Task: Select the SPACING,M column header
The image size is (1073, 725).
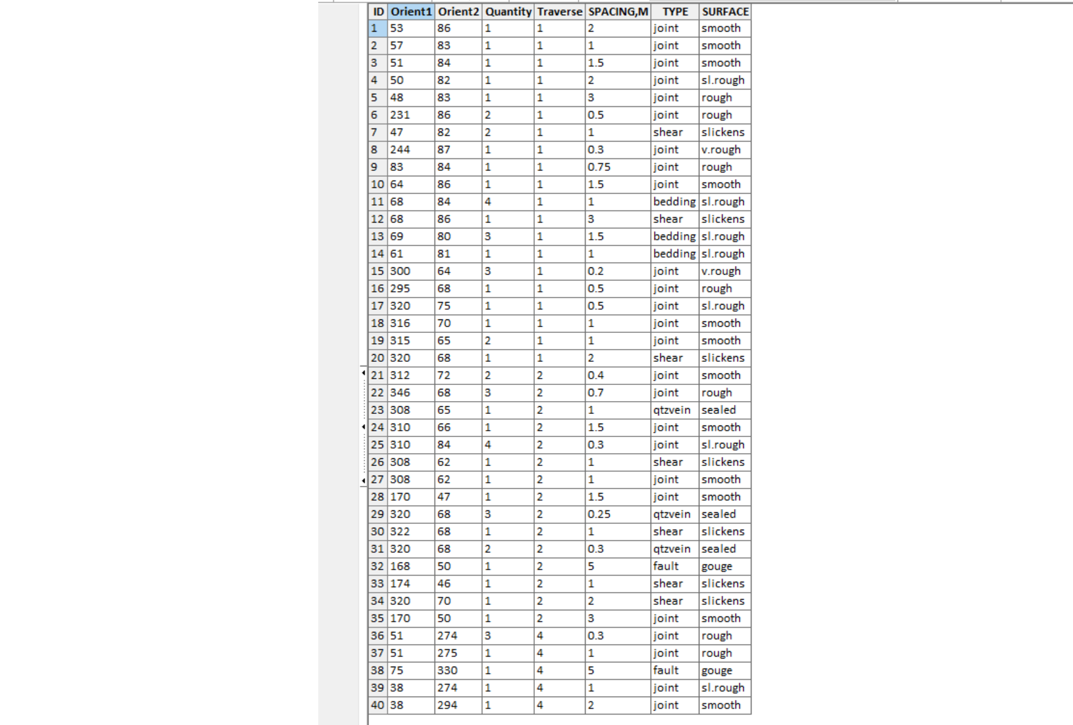Action: point(618,12)
